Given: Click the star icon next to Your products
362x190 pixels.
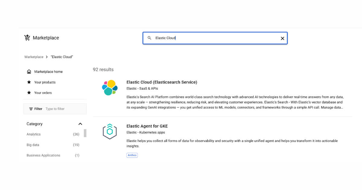Looking at the screenshot, I should [x=29, y=82].
